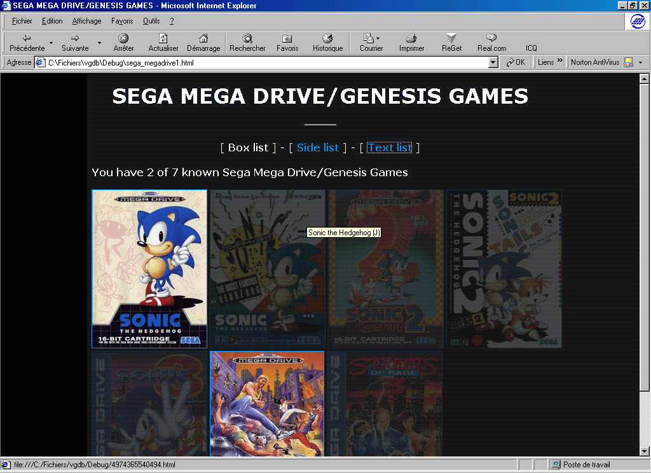Select the Box list view label
Viewport: 651px width, 473px height.
click(249, 147)
